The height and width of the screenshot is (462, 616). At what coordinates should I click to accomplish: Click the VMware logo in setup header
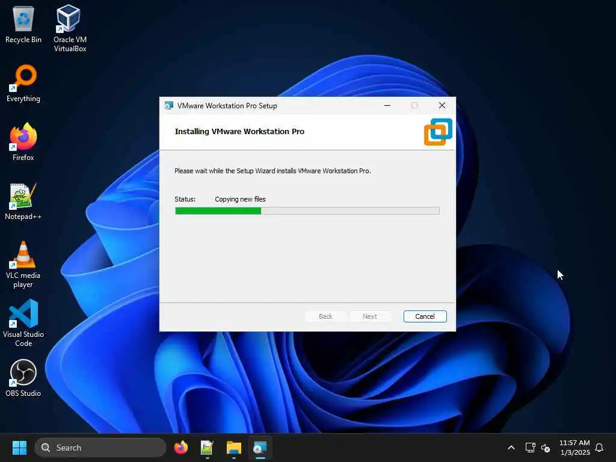pyautogui.click(x=438, y=132)
